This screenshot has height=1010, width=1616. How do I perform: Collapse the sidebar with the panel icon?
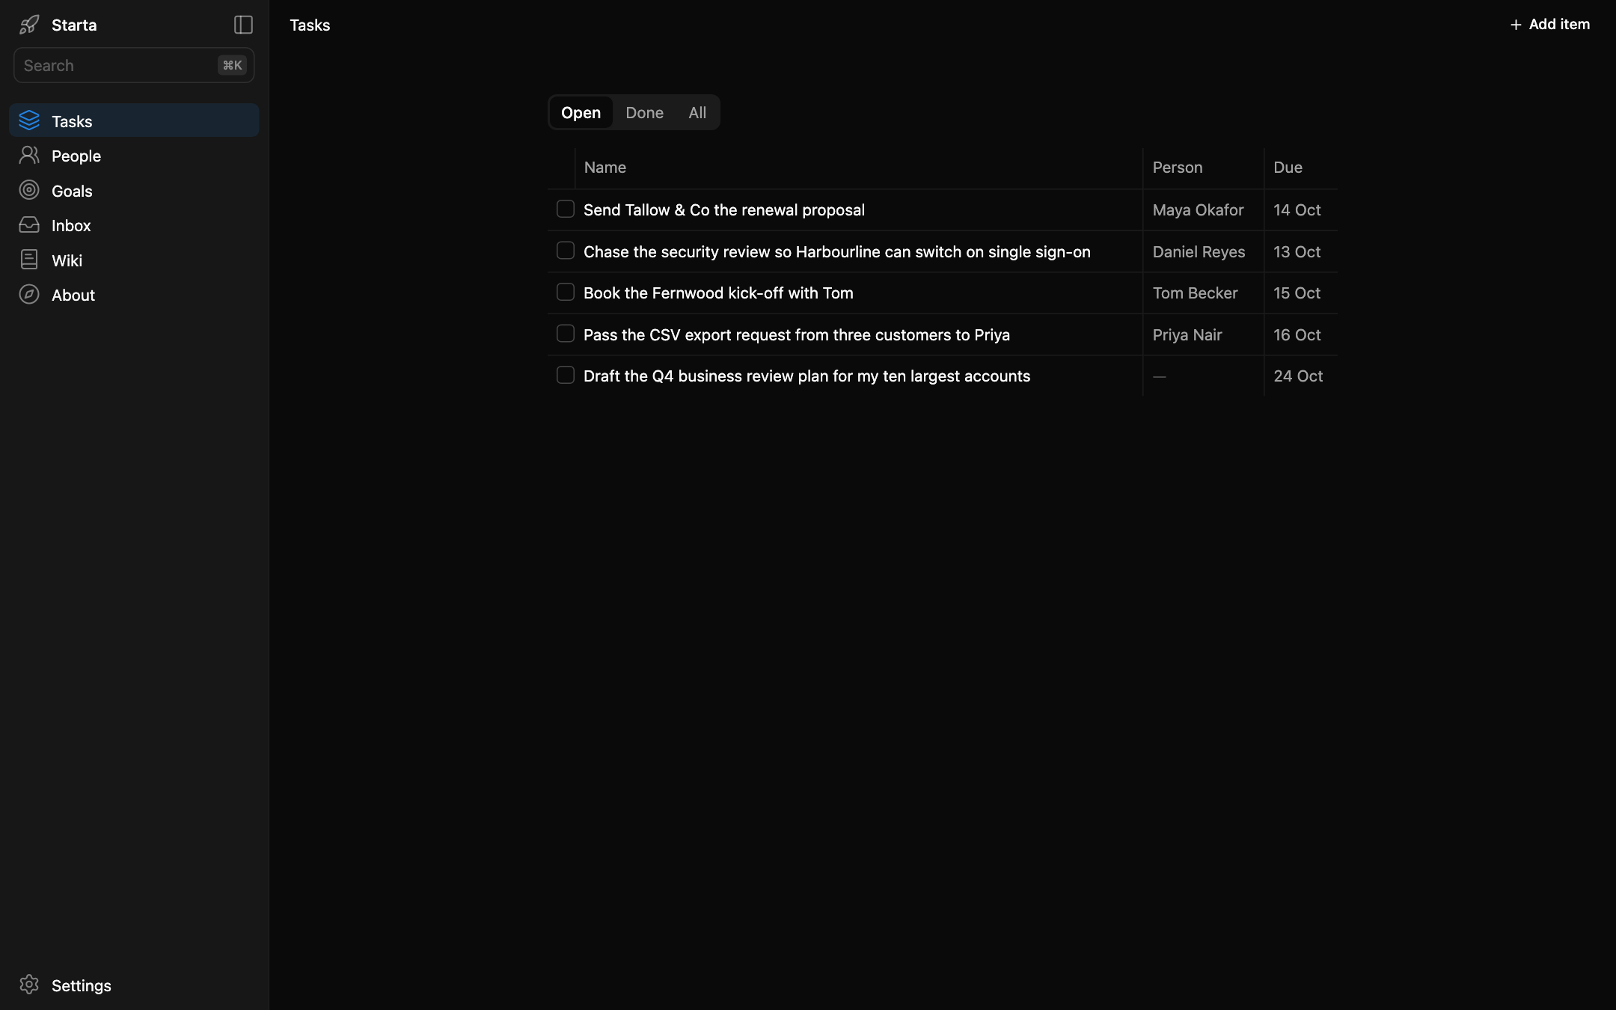point(243,25)
